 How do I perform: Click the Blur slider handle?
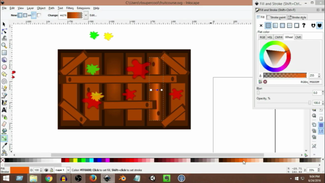(258, 93)
